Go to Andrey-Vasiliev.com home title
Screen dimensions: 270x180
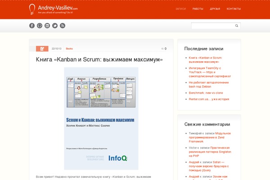pyautogui.click(x=58, y=8)
